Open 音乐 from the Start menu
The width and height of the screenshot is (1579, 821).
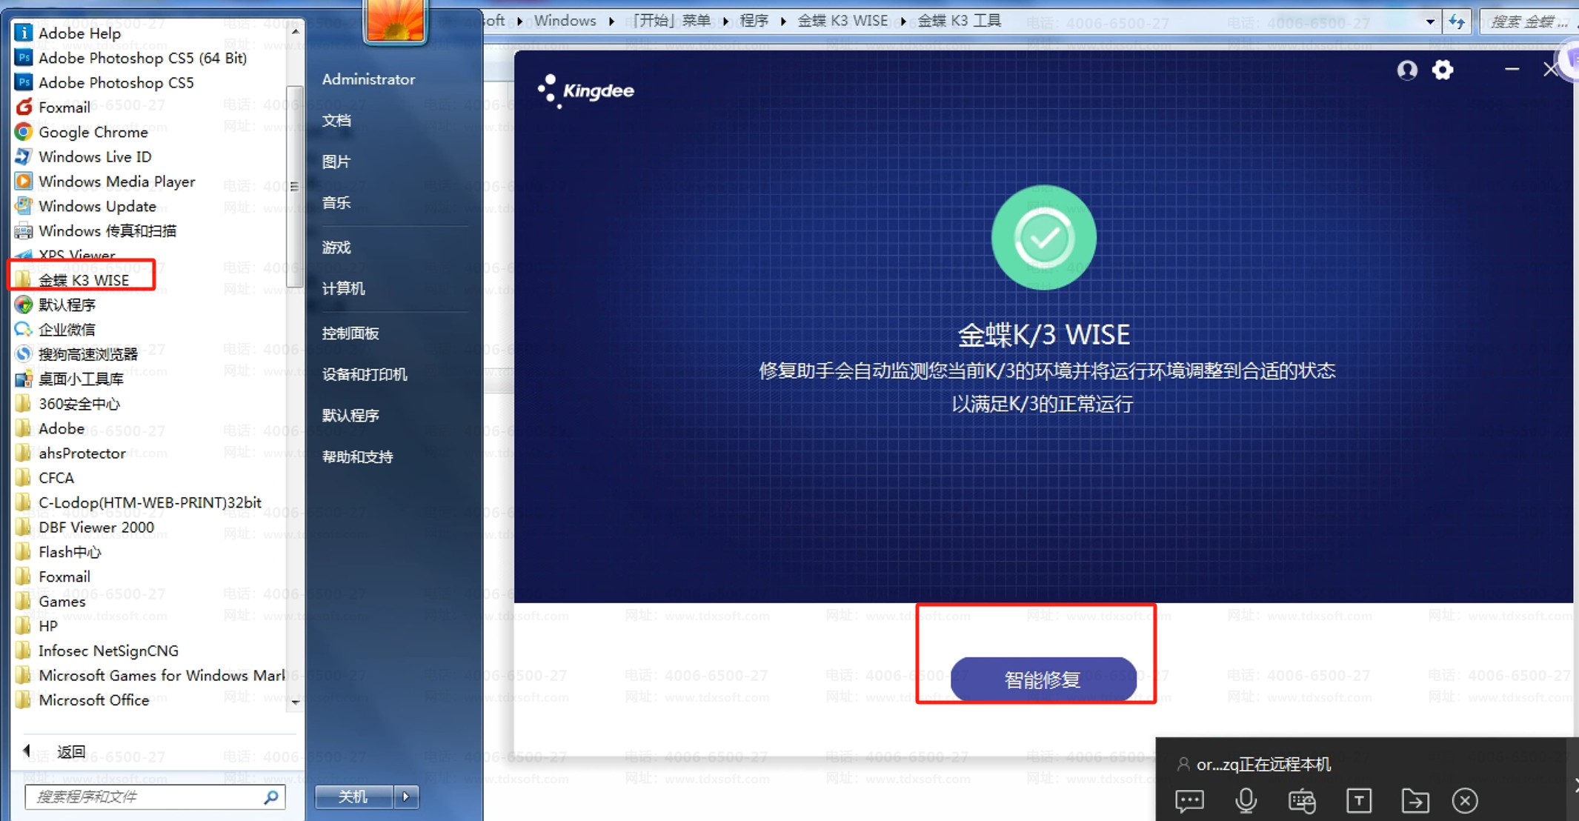(336, 202)
